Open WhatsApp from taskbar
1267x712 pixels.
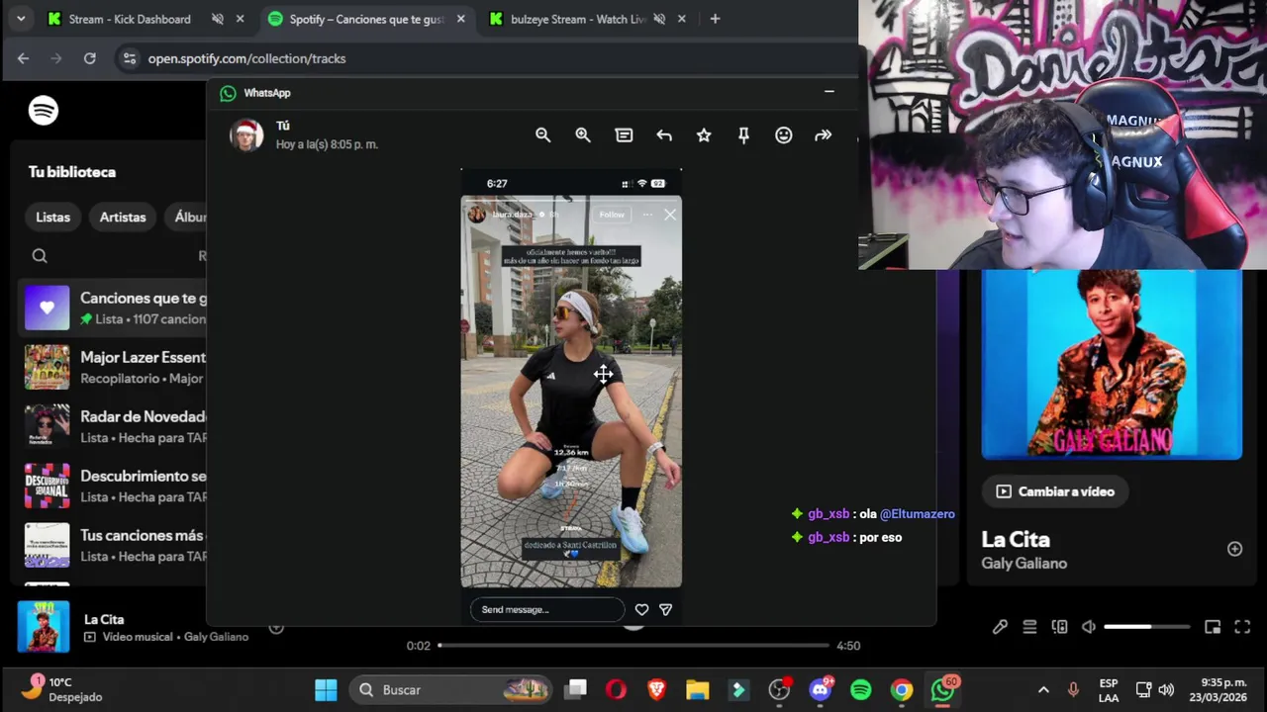943,689
